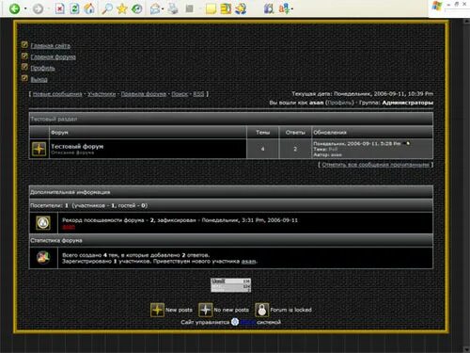Screen dimensions: 470x353
Task: Click 'Отметить все сообщения прочитанными'
Action: coord(375,165)
